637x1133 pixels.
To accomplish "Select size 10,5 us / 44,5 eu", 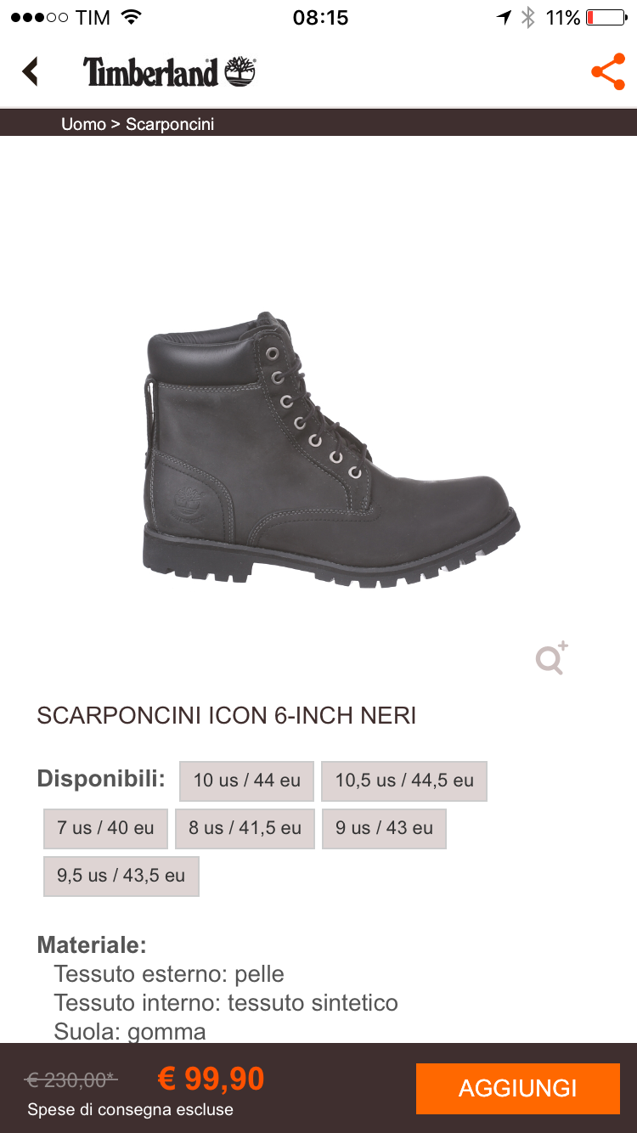I will (404, 781).
